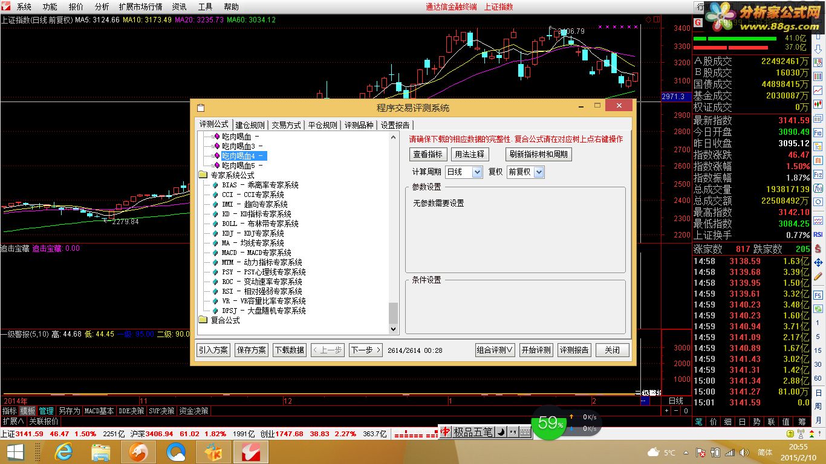Open the 组合评测 dropdown button

coord(495,350)
